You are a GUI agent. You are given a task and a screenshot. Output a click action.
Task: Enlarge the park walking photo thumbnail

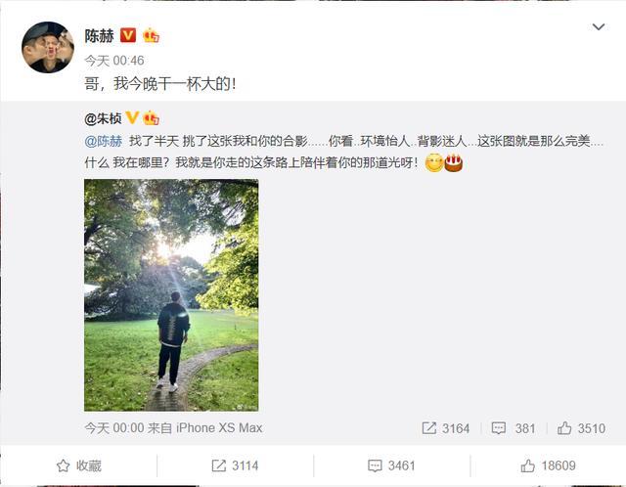[x=171, y=295]
